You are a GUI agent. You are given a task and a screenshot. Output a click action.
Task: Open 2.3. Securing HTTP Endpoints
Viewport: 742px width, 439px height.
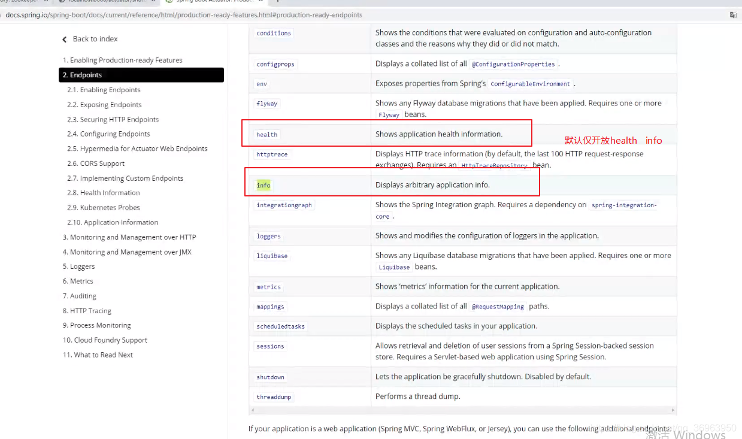(x=113, y=120)
